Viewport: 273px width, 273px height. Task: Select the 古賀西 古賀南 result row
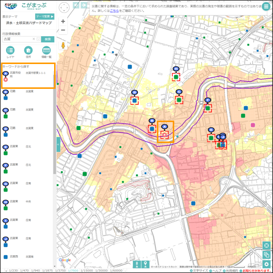[x=27, y=257]
